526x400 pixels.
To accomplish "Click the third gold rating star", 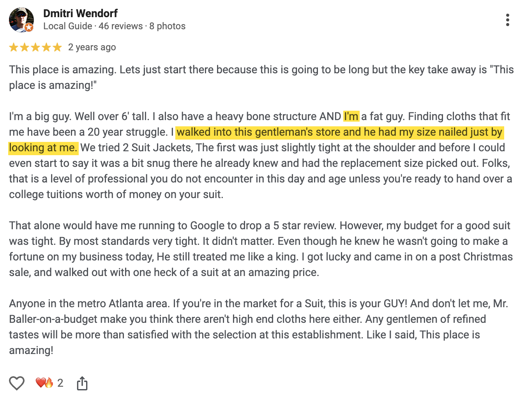I will (35, 48).
